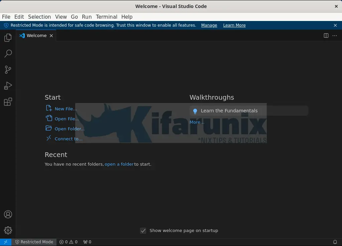This screenshot has width=342, height=246.
Task: Open the Terminal menu
Action: (106, 17)
